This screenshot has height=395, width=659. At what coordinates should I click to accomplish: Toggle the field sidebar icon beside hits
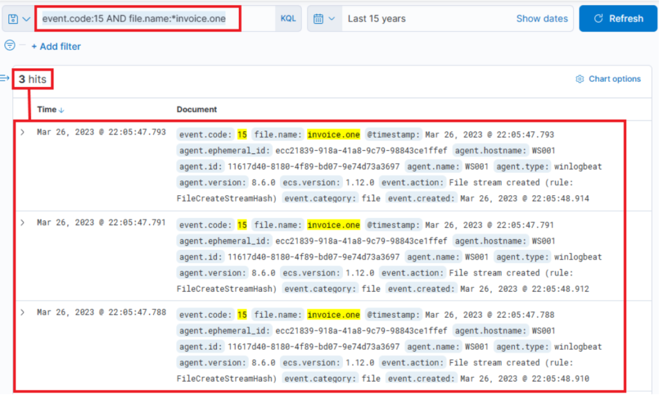click(x=5, y=78)
